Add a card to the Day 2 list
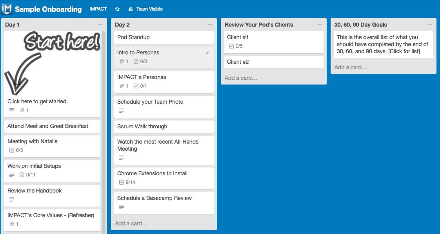The image size is (440, 234). (131, 223)
